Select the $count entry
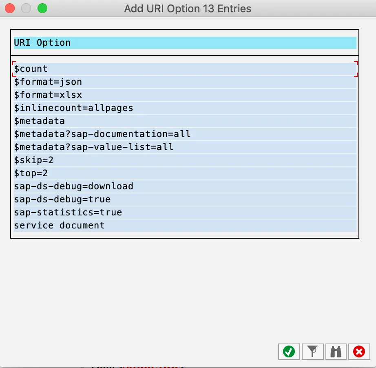This screenshot has height=368, width=376. pyautogui.click(x=31, y=69)
